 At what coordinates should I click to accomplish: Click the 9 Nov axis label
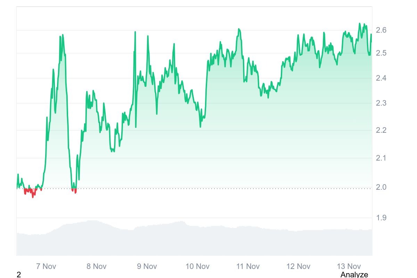point(147,267)
